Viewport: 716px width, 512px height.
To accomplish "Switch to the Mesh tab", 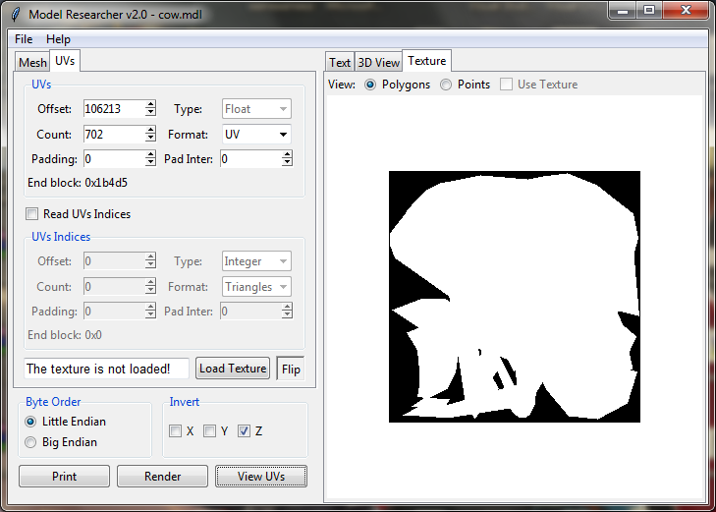I will tap(32, 62).
